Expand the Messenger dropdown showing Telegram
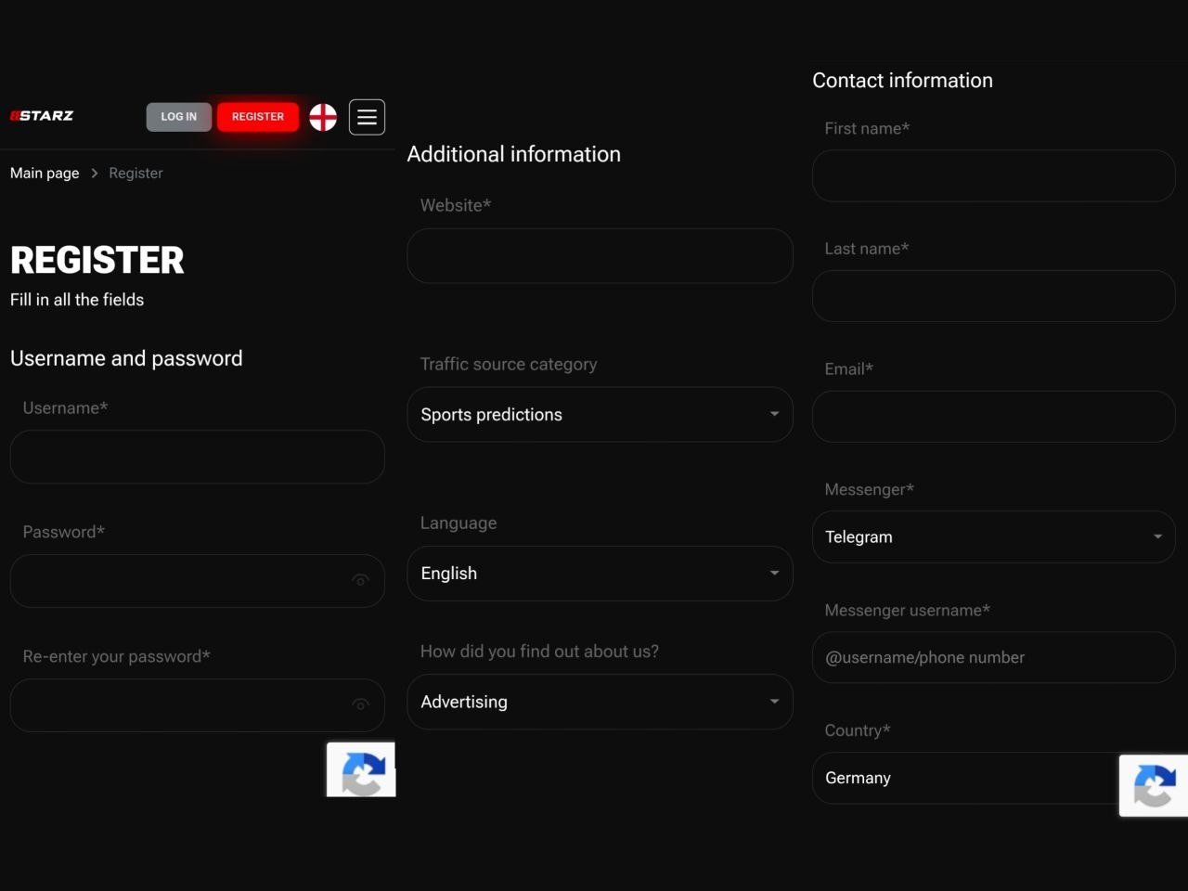The width and height of the screenshot is (1188, 891). 994,536
